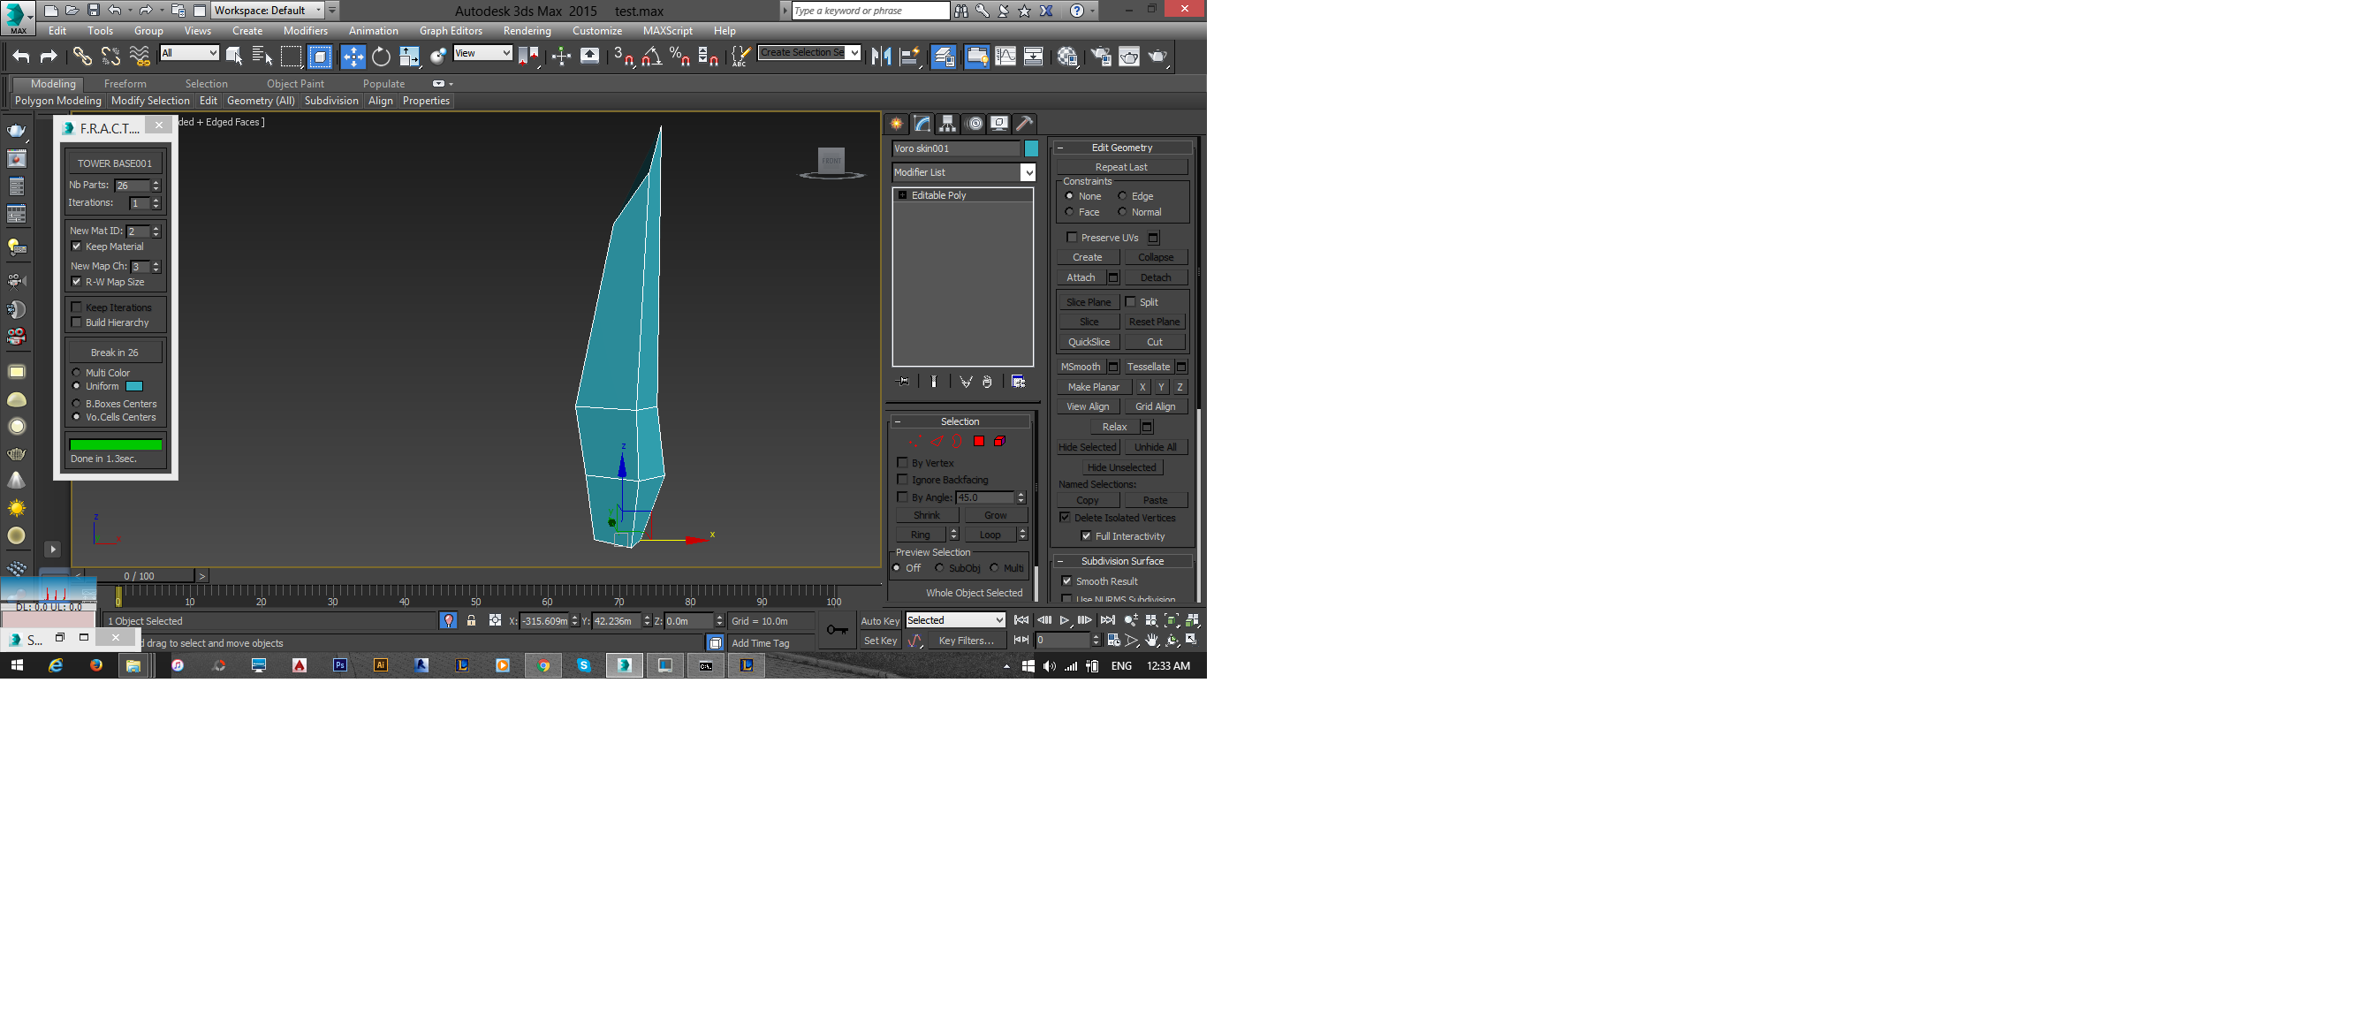This screenshot has height=1009, width=2375.
Task: Switch to Utilities command panel
Action: pos(1024,124)
